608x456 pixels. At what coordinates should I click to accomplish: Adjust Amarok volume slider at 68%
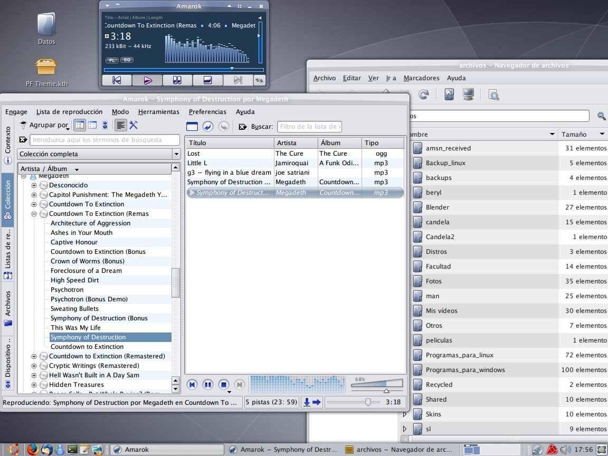coord(377,385)
